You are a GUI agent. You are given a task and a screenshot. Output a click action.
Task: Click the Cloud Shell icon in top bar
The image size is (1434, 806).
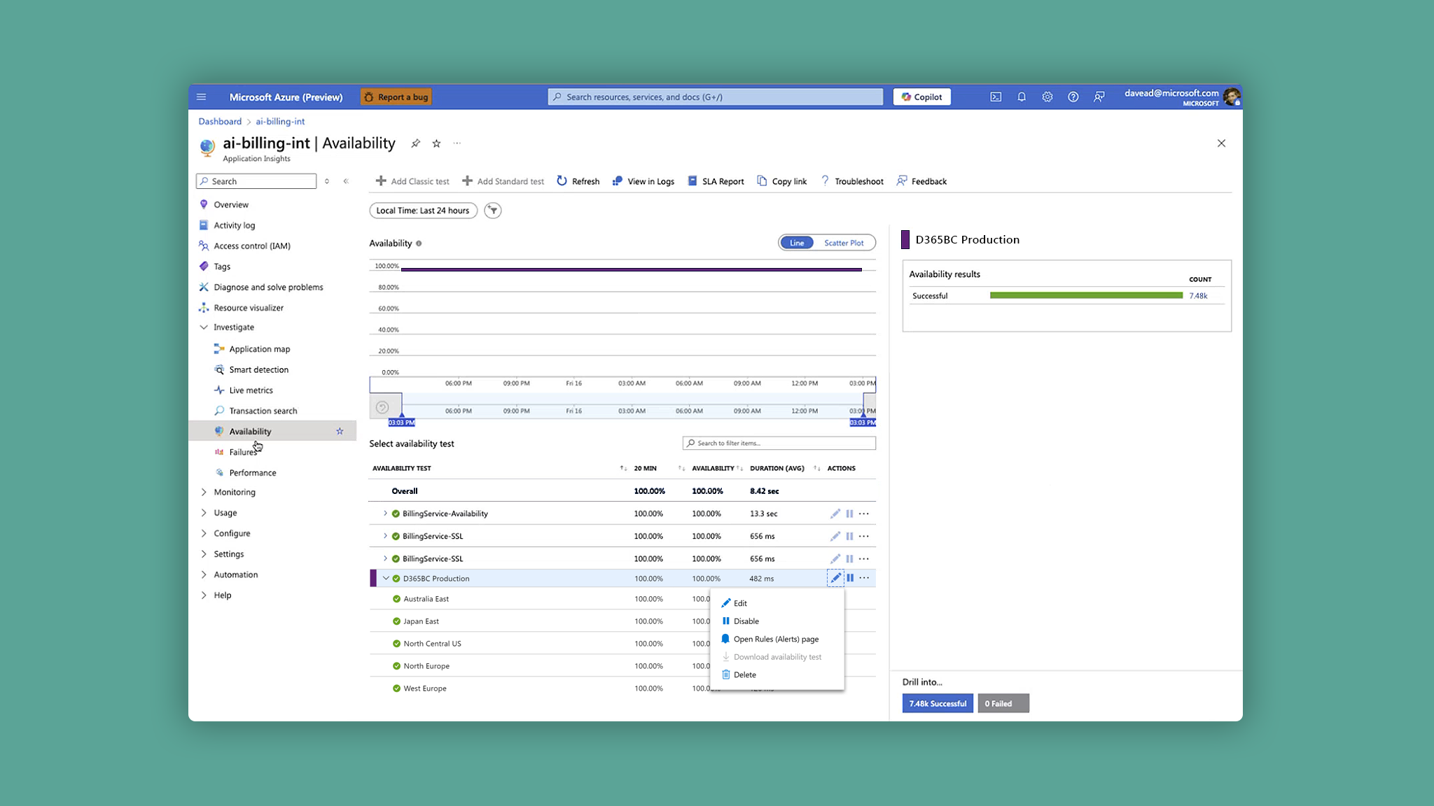[x=995, y=97]
